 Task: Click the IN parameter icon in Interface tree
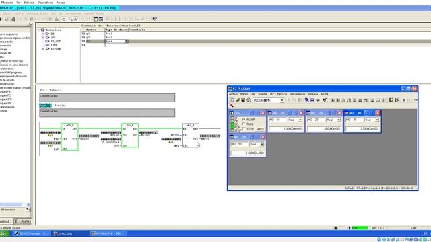47,34
